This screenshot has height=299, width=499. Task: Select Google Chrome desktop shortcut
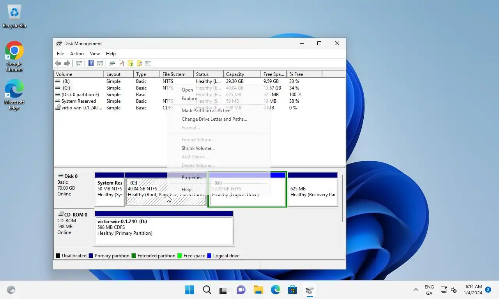pyautogui.click(x=14, y=56)
